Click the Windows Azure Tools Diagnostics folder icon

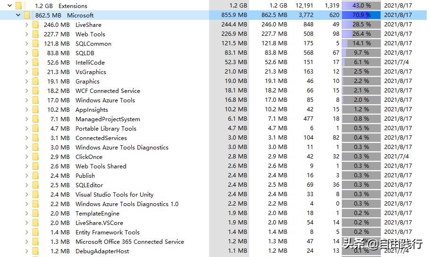tap(35, 148)
